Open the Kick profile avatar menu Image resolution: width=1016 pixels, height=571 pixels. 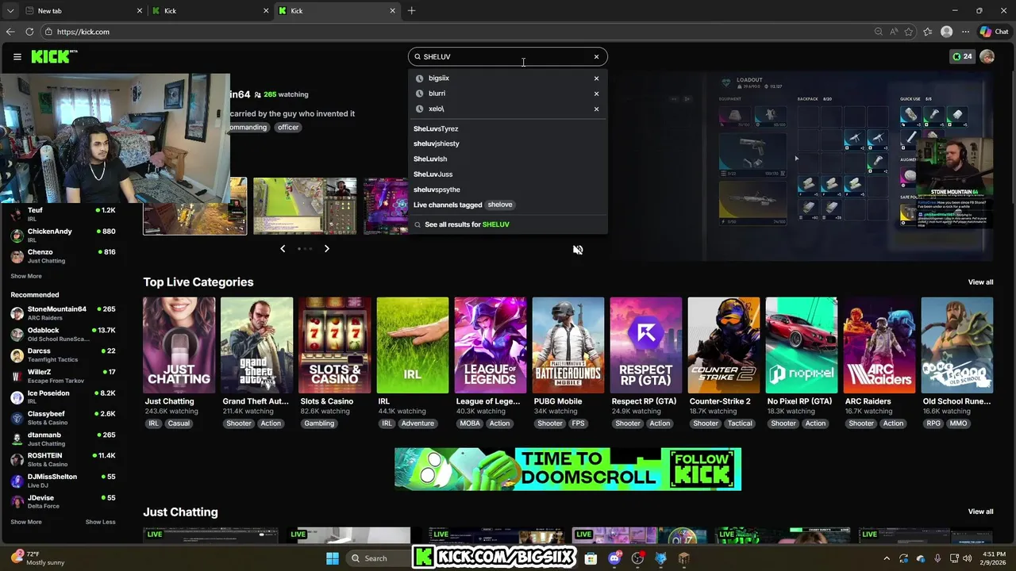tap(987, 56)
